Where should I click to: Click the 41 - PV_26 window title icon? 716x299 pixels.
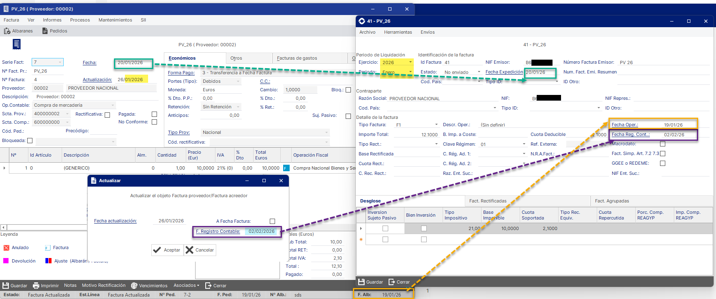click(362, 21)
